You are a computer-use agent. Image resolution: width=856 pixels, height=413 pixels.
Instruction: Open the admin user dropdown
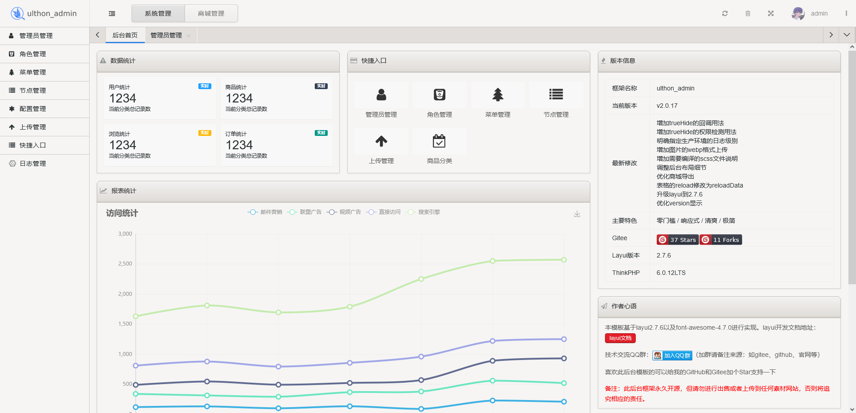click(x=819, y=13)
